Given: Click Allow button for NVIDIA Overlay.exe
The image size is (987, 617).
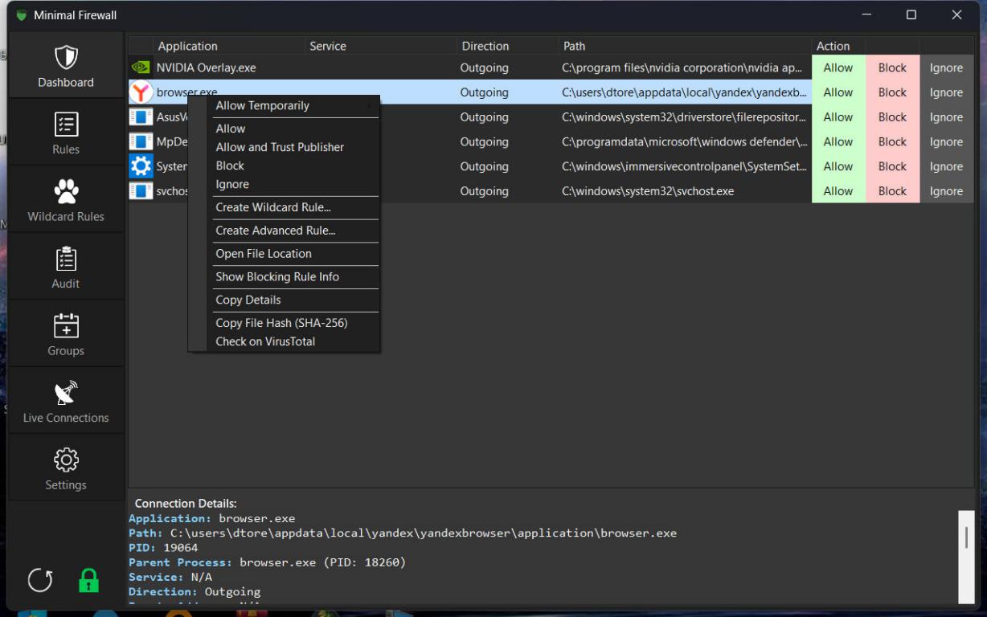Looking at the screenshot, I should [838, 68].
